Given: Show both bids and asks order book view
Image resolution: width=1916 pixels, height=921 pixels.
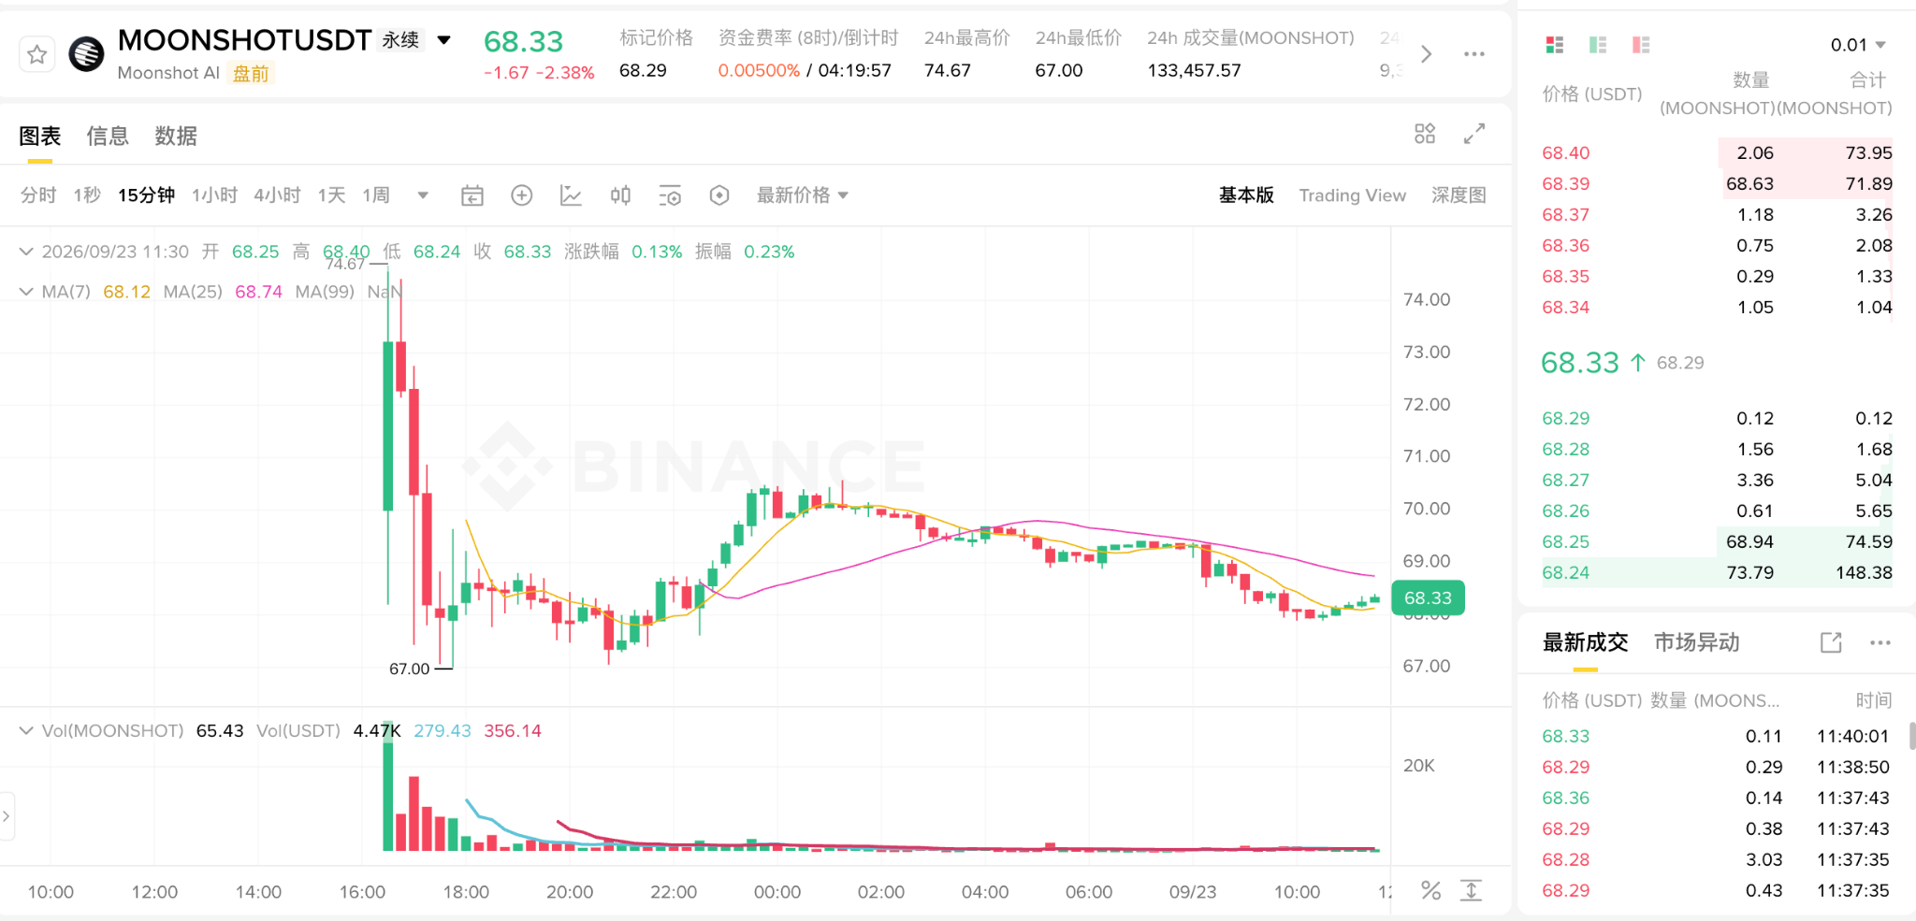Looking at the screenshot, I should coord(1555,45).
